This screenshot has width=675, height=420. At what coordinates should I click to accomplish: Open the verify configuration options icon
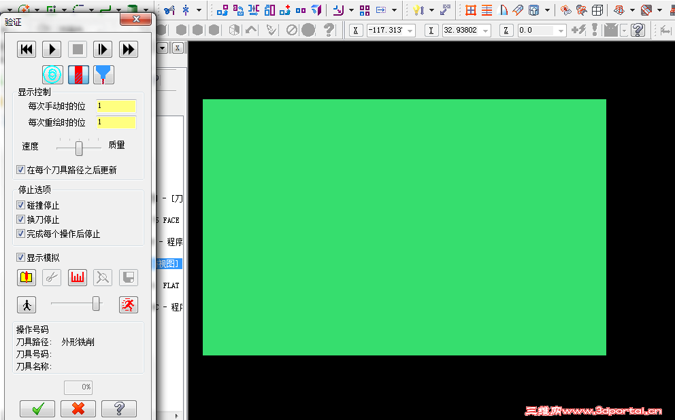(x=27, y=278)
